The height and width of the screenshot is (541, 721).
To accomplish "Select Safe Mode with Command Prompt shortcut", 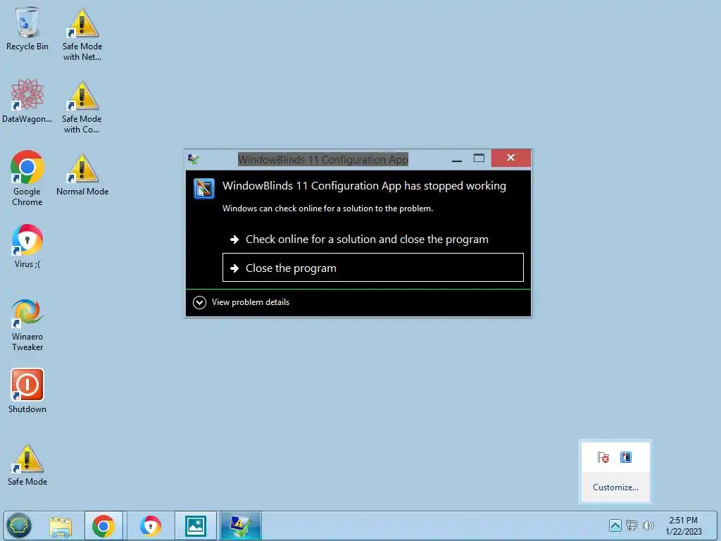I will coord(82,107).
